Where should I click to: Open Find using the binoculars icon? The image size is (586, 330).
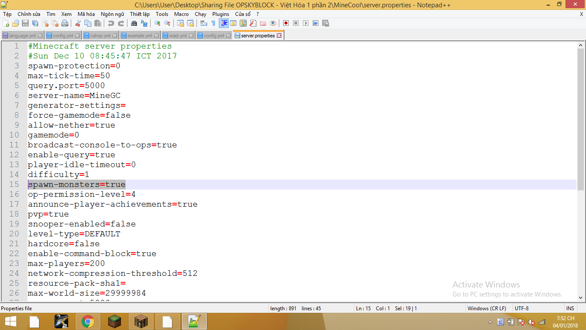(134, 23)
